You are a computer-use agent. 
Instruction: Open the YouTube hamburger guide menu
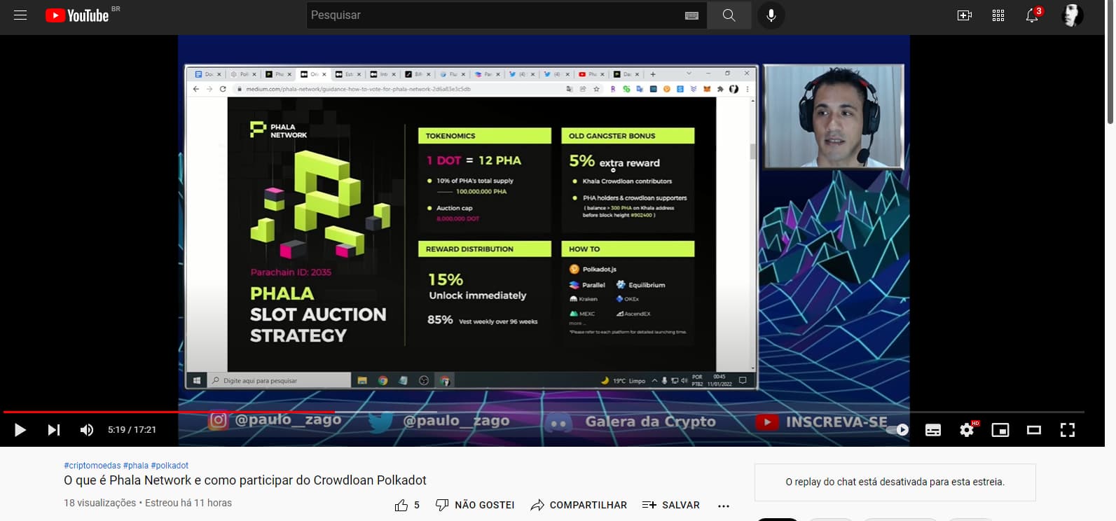click(x=20, y=15)
